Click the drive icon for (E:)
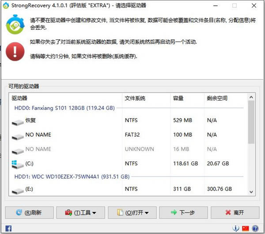 (x=18, y=191)
